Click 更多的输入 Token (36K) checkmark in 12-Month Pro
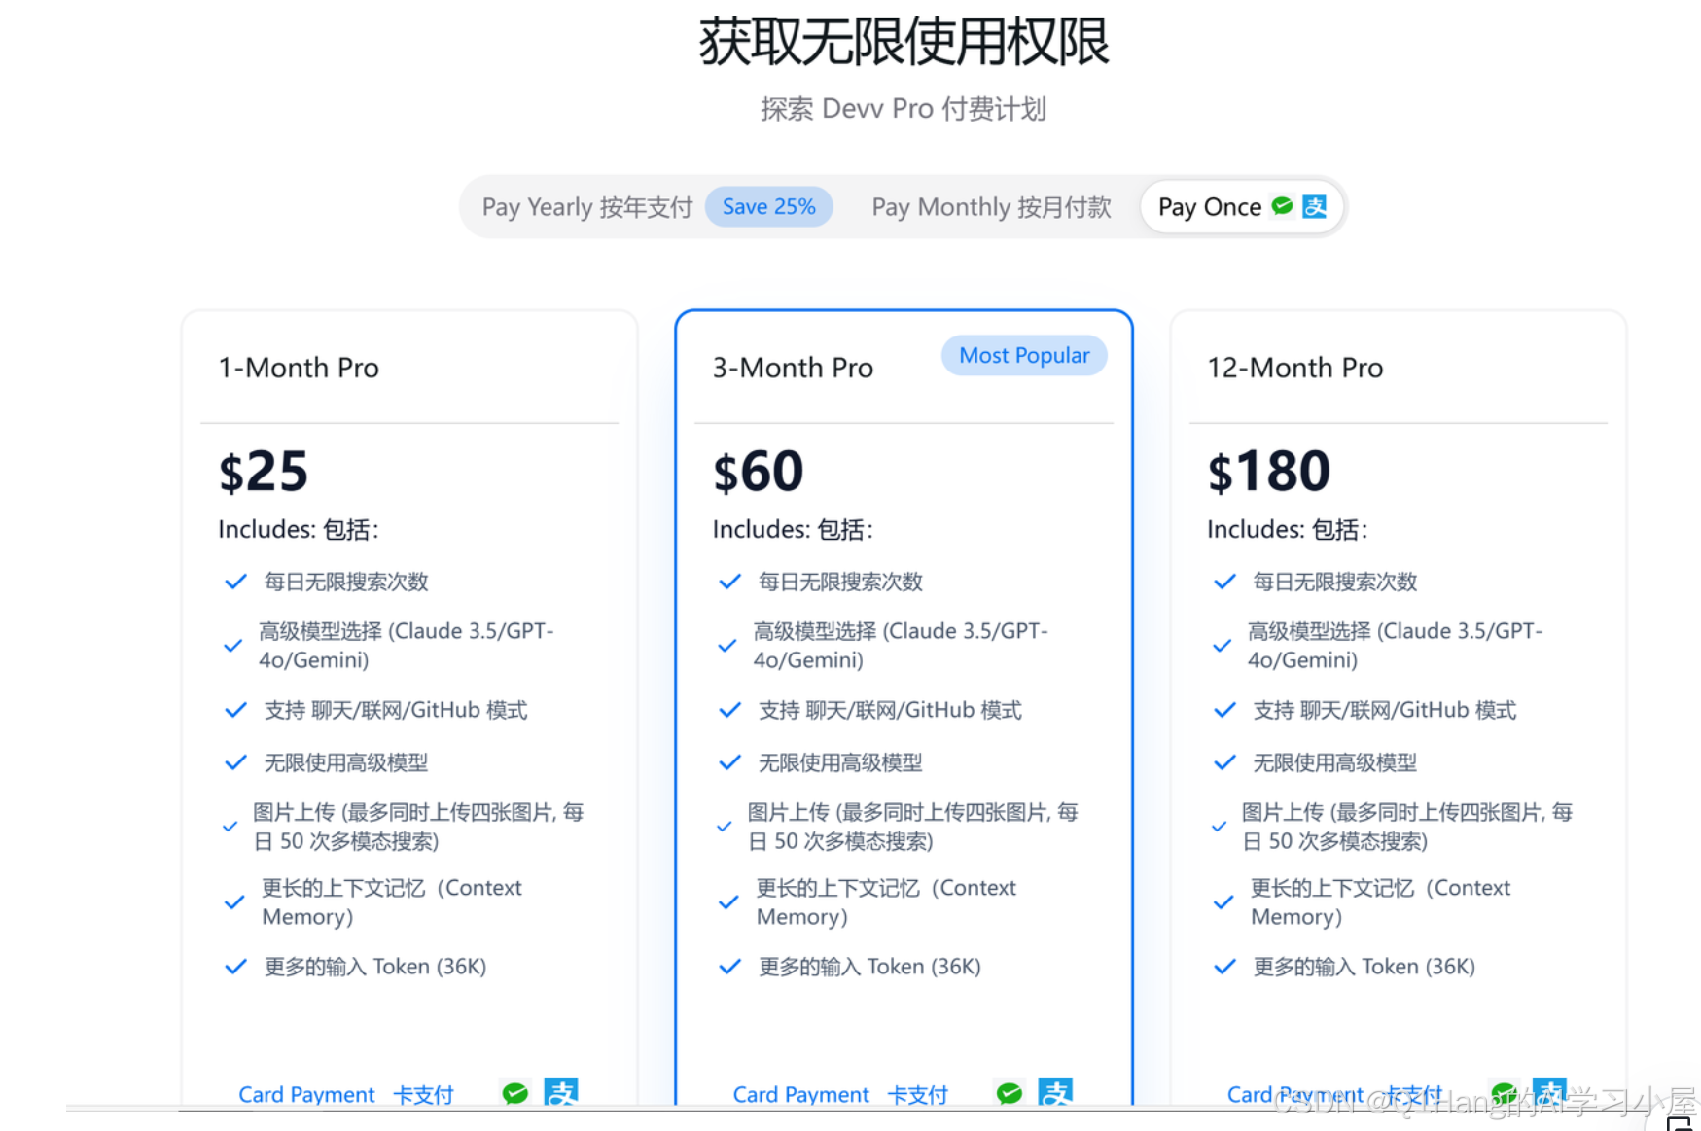Screen dimensions: 1701x1131 tap(1224, 967)
